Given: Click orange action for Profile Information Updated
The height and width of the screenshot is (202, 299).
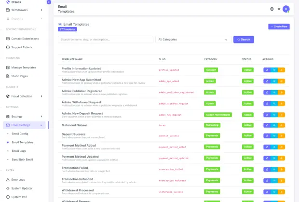Looking at the screenshot, I should pyautogui.click(x=281, y=70).
